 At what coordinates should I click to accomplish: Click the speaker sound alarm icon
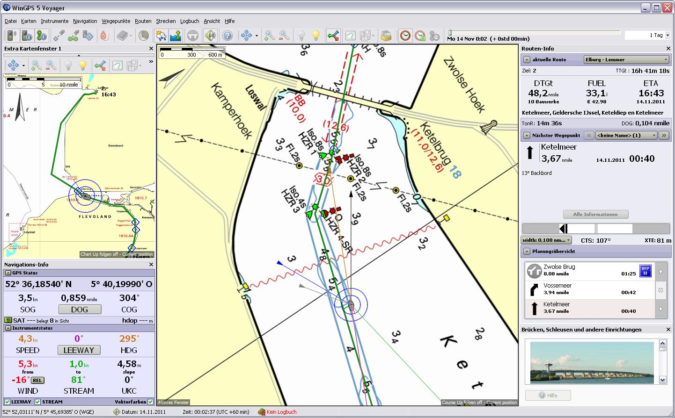[210, 36]
